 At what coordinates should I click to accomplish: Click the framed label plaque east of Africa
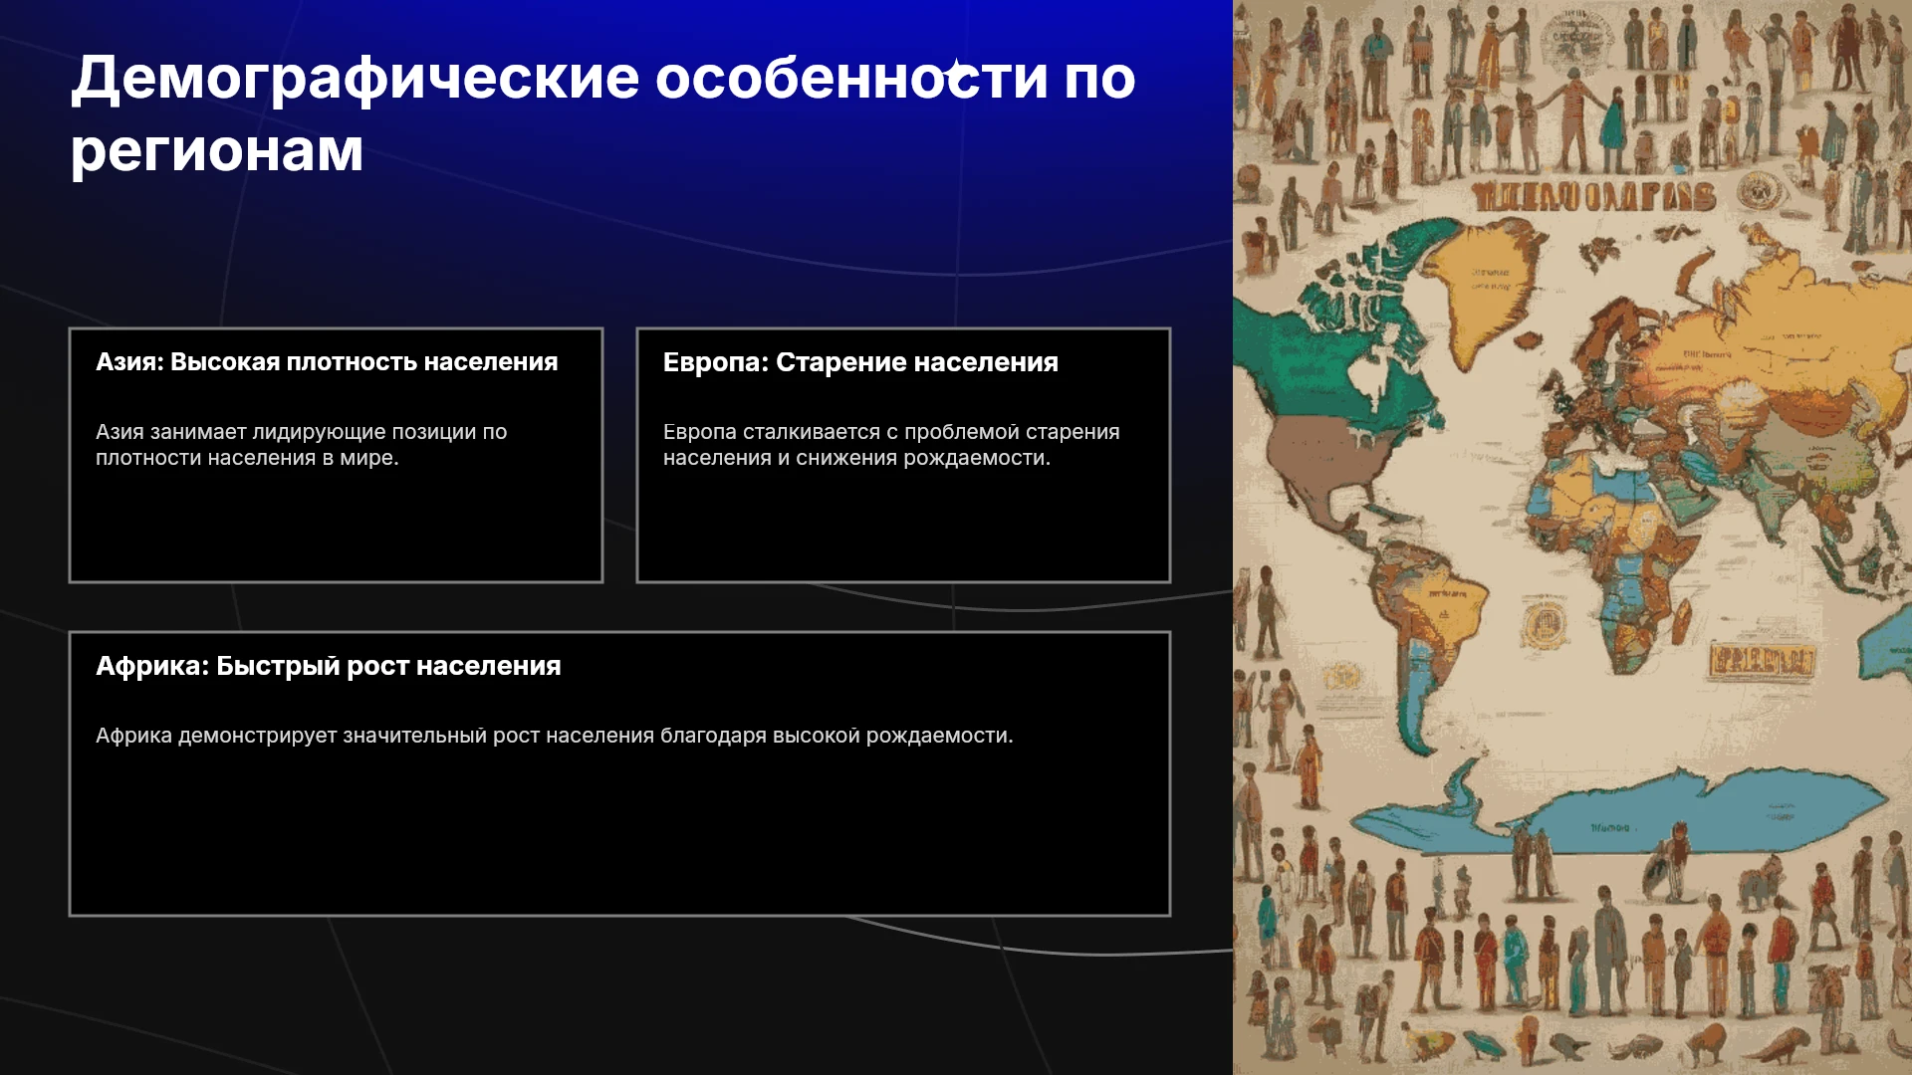[x=1762, y=658]
